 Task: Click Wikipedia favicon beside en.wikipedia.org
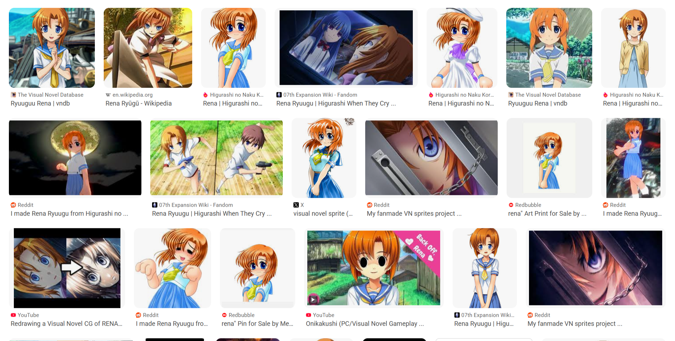click(x=108, y=95)
